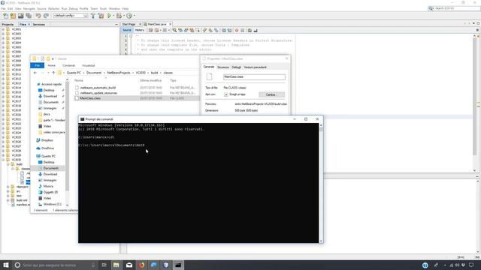Open dropdown arrow beside Profile Project icon
This screenshot has width=481, height=270.
click(x=134, y=16)
